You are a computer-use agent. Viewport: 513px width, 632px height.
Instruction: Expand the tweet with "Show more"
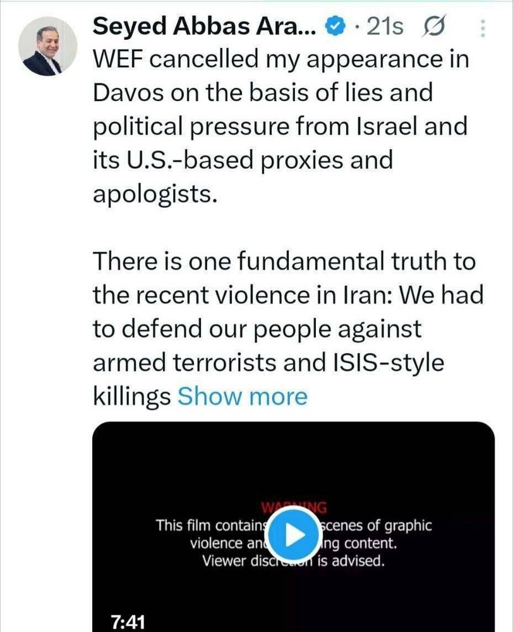[242, 396]
